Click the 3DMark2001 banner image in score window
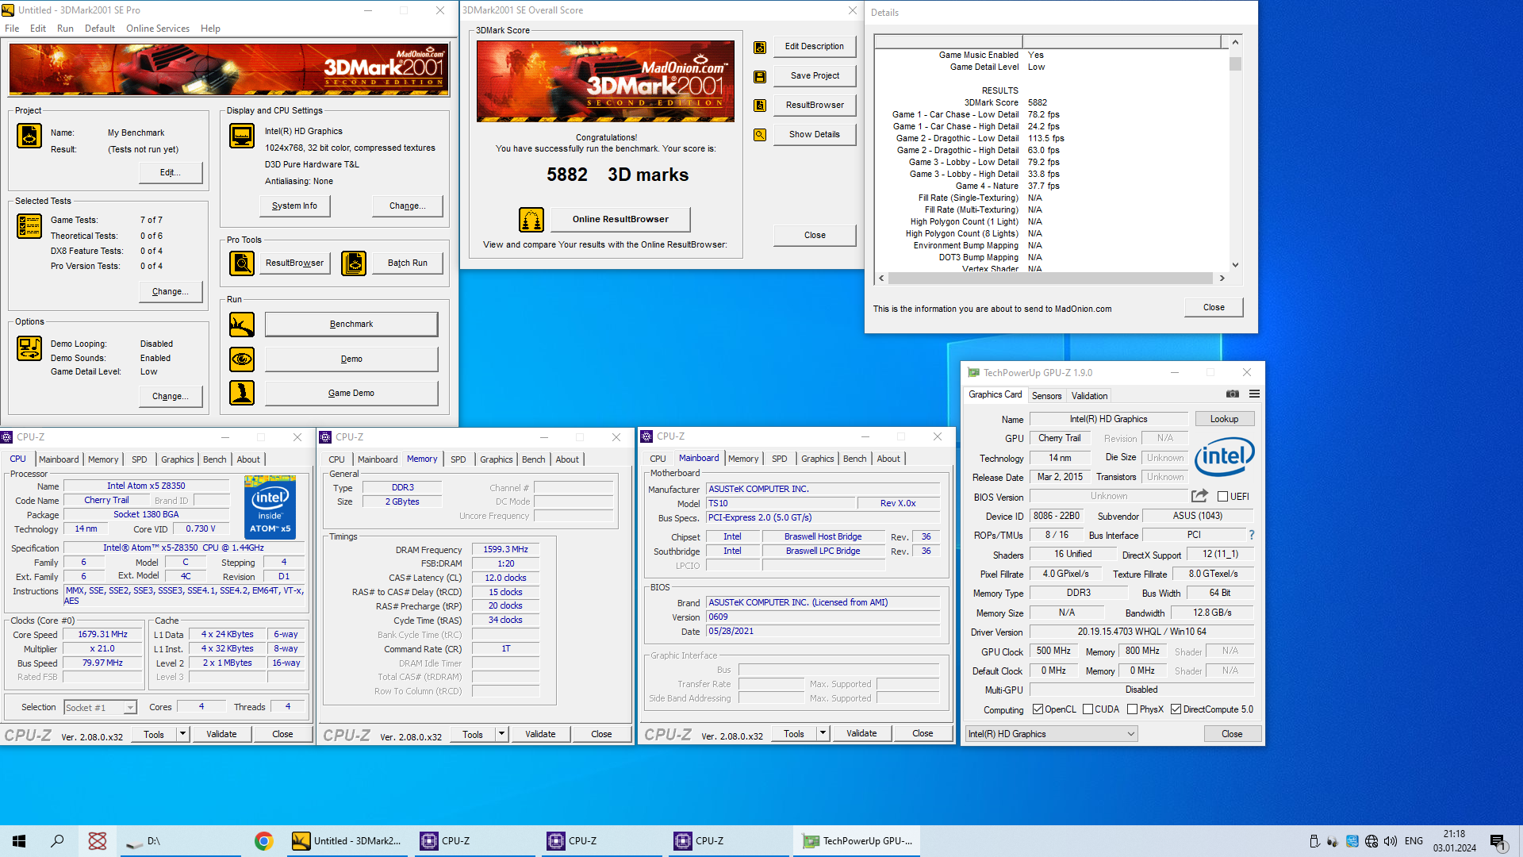Screen dimensions: 1523x857 tap(605, 81)
